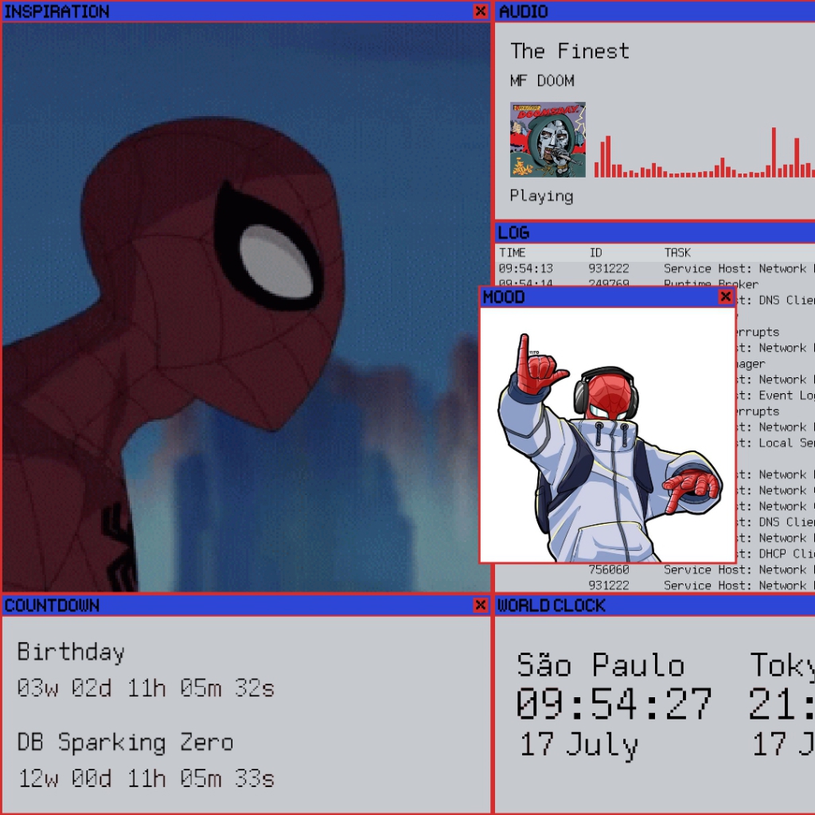Click the Spider-Man image in MOOD window

click(607, 435)
